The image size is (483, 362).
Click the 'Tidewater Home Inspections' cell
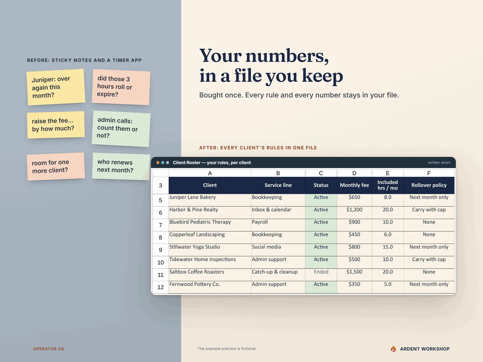210,262
